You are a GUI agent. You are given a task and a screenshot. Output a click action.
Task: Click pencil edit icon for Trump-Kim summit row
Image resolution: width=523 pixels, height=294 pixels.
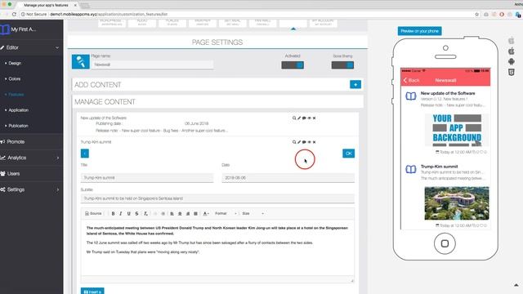tap(299, 142)
